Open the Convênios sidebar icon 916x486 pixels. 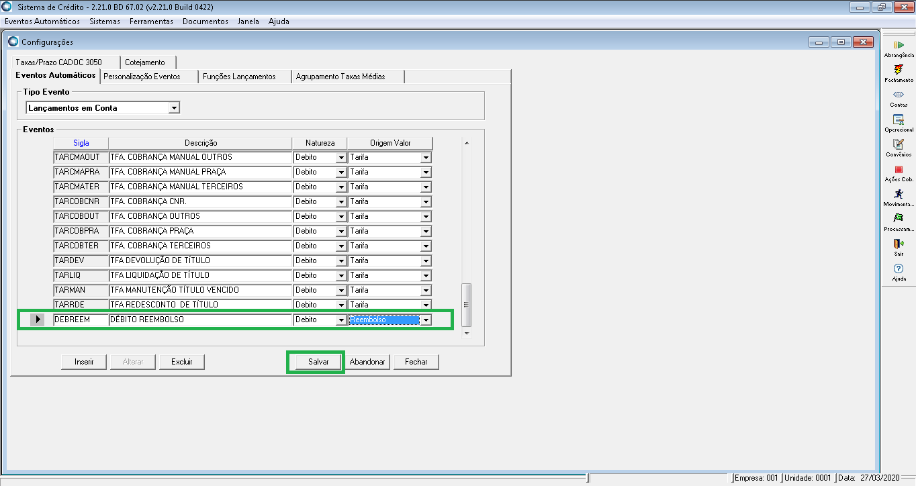899,144
